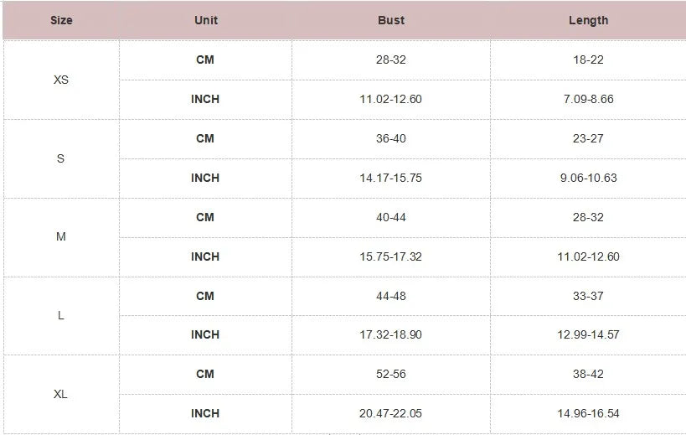
Task: Select the XS size cell
Action: coord(61,80)
